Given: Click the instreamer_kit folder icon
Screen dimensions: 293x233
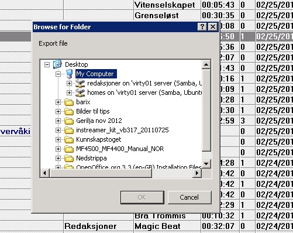Looking at the screenshot, I should [x=69, y=130].
